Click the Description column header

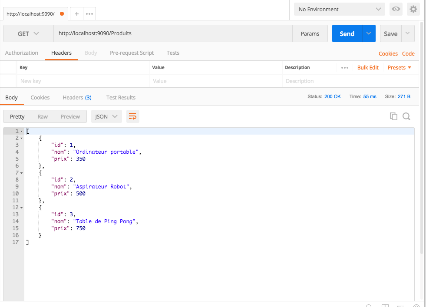click(297, 67)
